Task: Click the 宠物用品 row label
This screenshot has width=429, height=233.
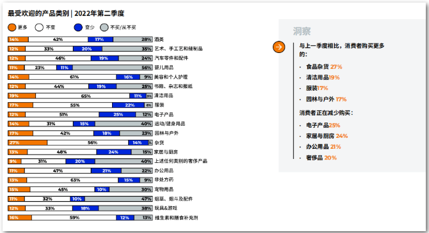Action: click(x=164, y=189)
